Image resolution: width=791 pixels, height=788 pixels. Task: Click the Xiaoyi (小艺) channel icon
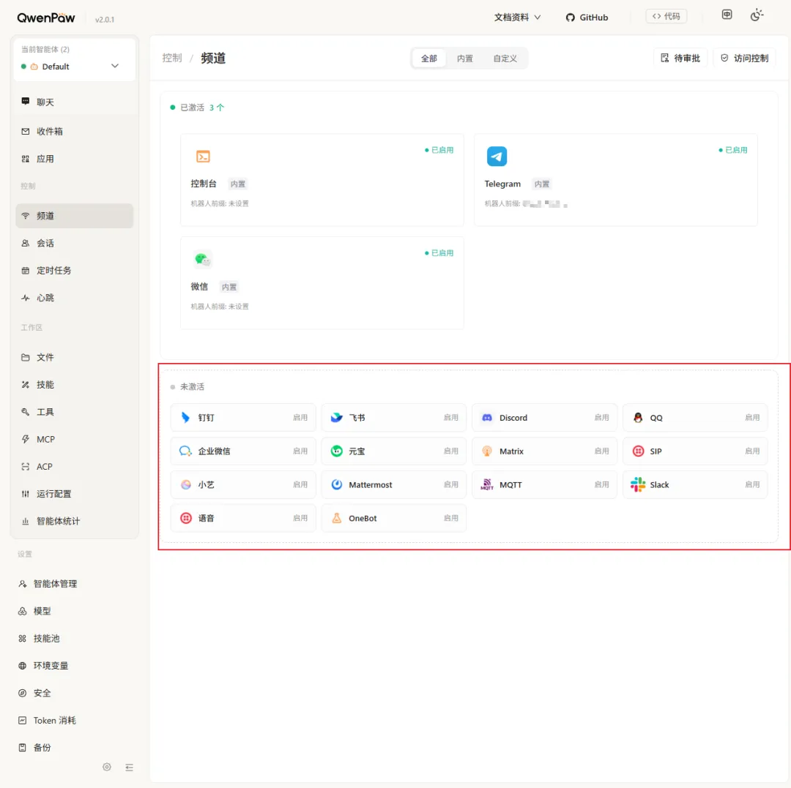pyautogui.click(x=185, y=484)
